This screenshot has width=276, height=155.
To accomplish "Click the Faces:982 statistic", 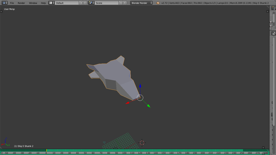I will [x=187, y=3].
